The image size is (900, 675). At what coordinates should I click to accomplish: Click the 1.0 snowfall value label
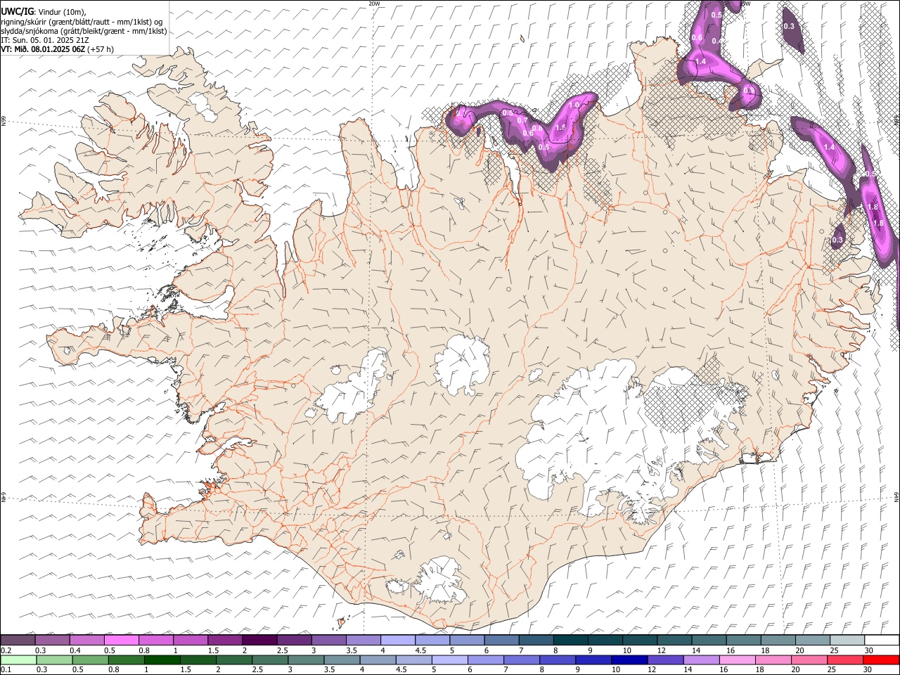pyautogui.click(x=574, y=105)
